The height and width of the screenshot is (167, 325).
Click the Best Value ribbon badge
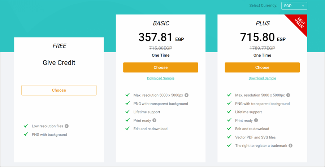click(298, 23)
